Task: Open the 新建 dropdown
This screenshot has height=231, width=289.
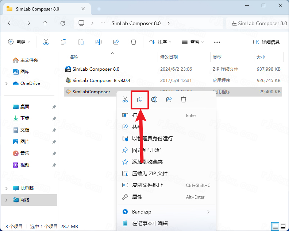Action: pos(19,42)
